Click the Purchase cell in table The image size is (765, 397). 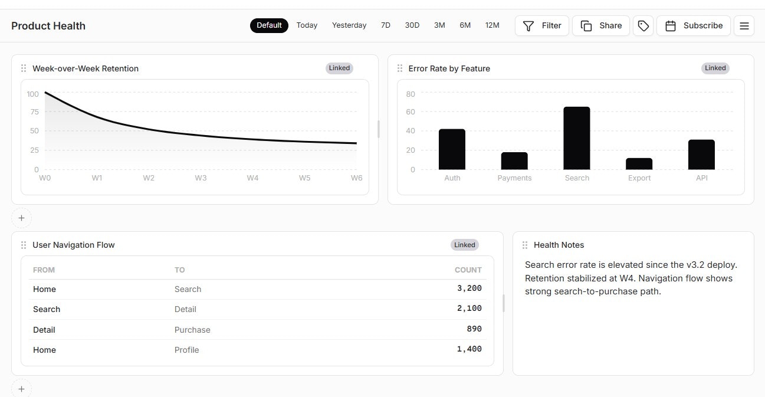192,330
